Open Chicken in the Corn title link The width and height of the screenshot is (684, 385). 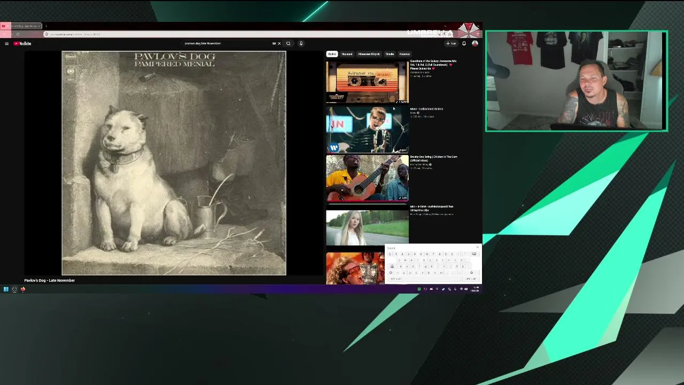433,158
